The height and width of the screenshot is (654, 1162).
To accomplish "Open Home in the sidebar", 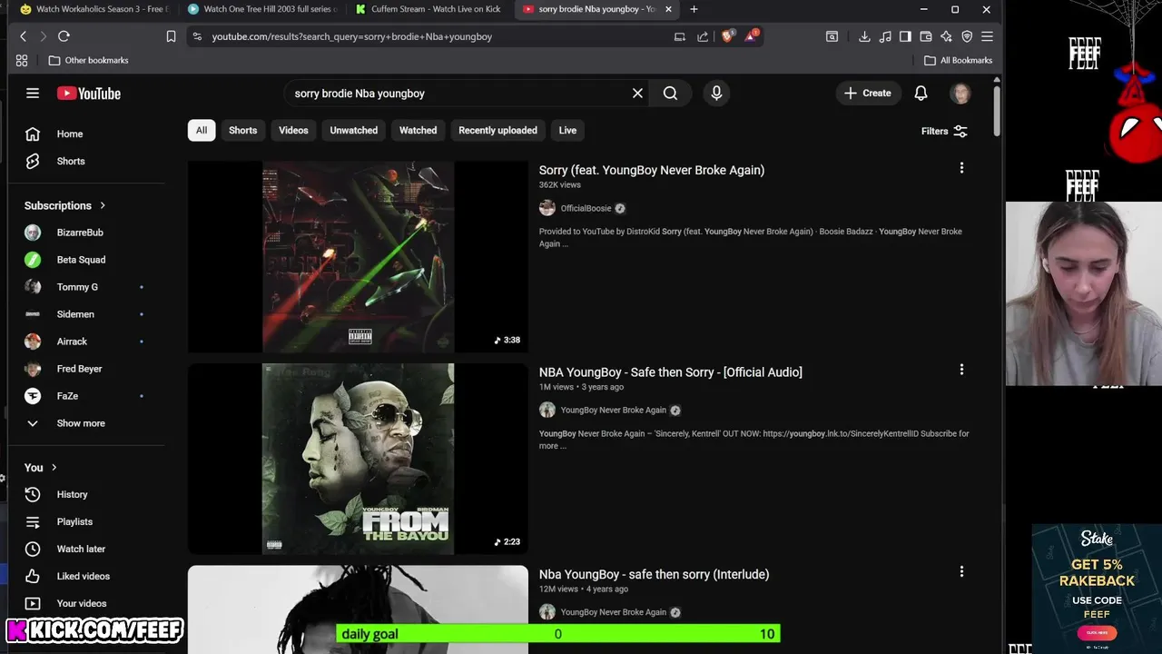I will [70, 134].
